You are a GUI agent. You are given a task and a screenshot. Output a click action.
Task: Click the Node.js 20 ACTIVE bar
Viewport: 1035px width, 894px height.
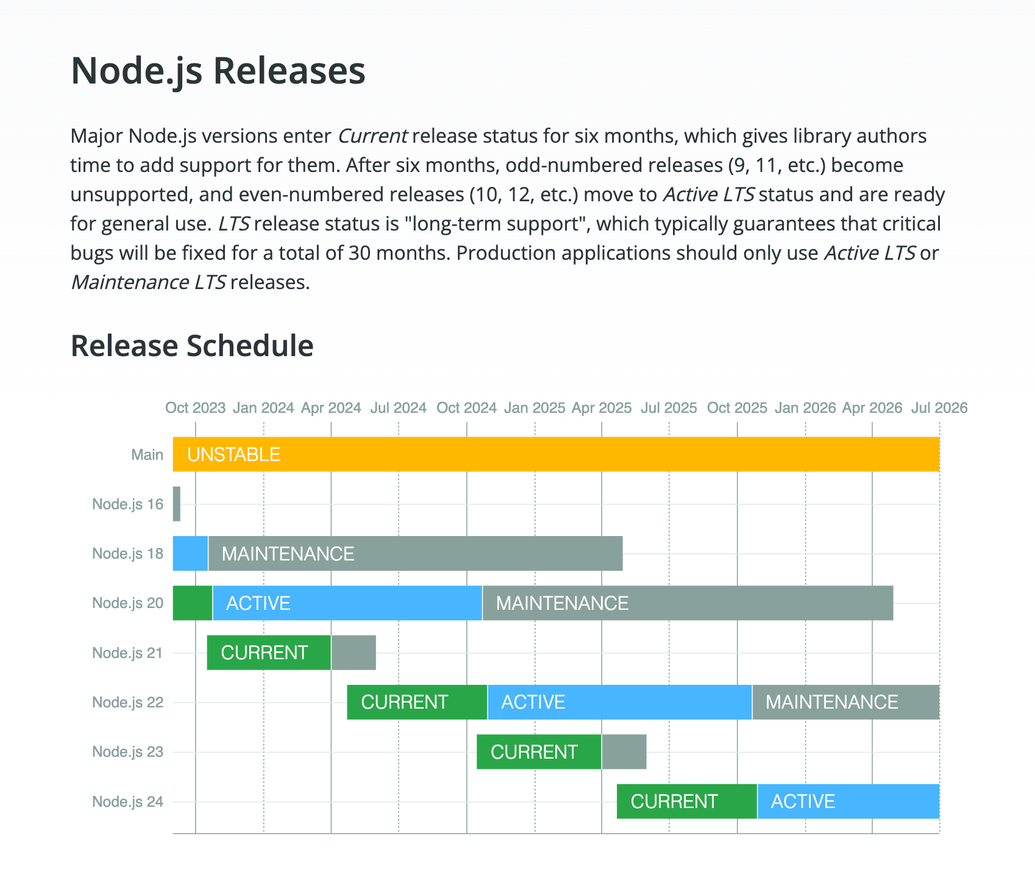tap(347, 603)
